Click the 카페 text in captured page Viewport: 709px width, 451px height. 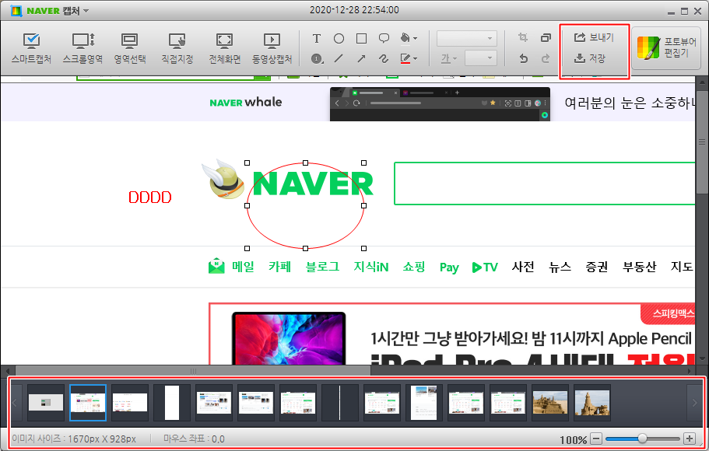279,267
